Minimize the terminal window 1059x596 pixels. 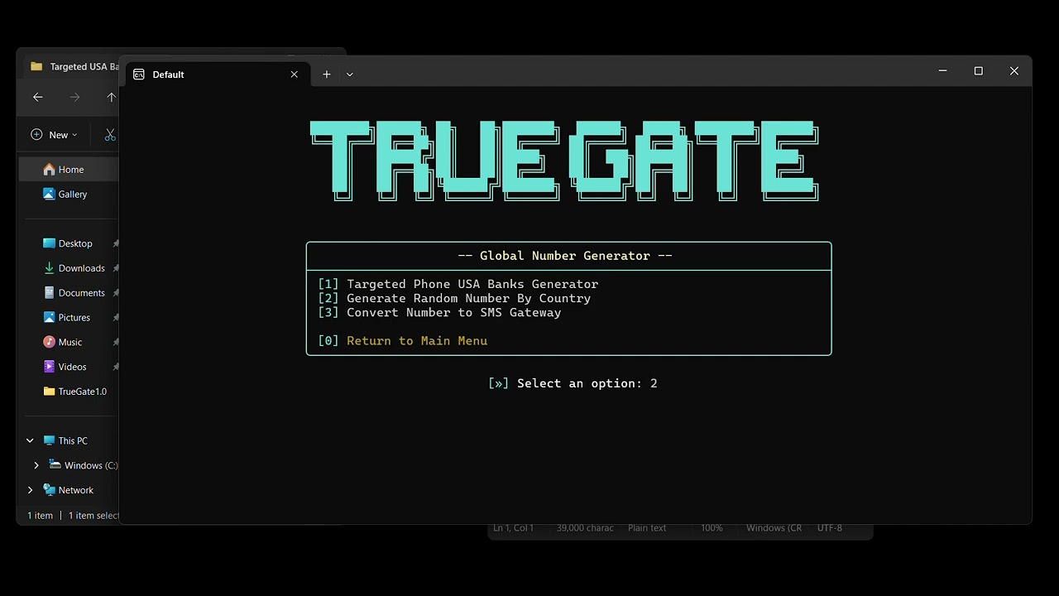point(942,71)
